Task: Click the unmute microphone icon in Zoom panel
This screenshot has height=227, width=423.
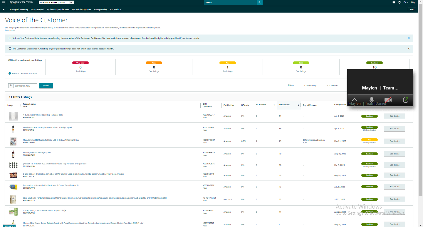Action: (371, 100)
